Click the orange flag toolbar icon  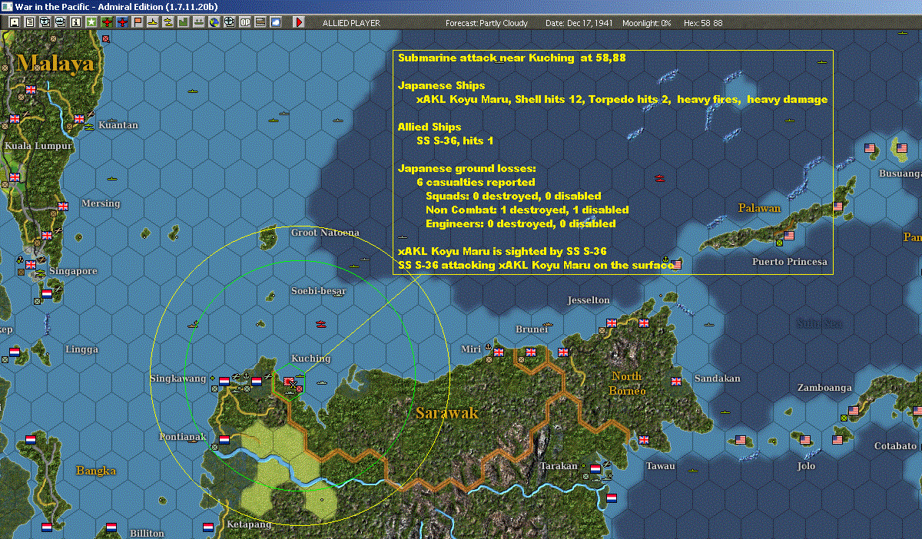(x=138, y=22)
